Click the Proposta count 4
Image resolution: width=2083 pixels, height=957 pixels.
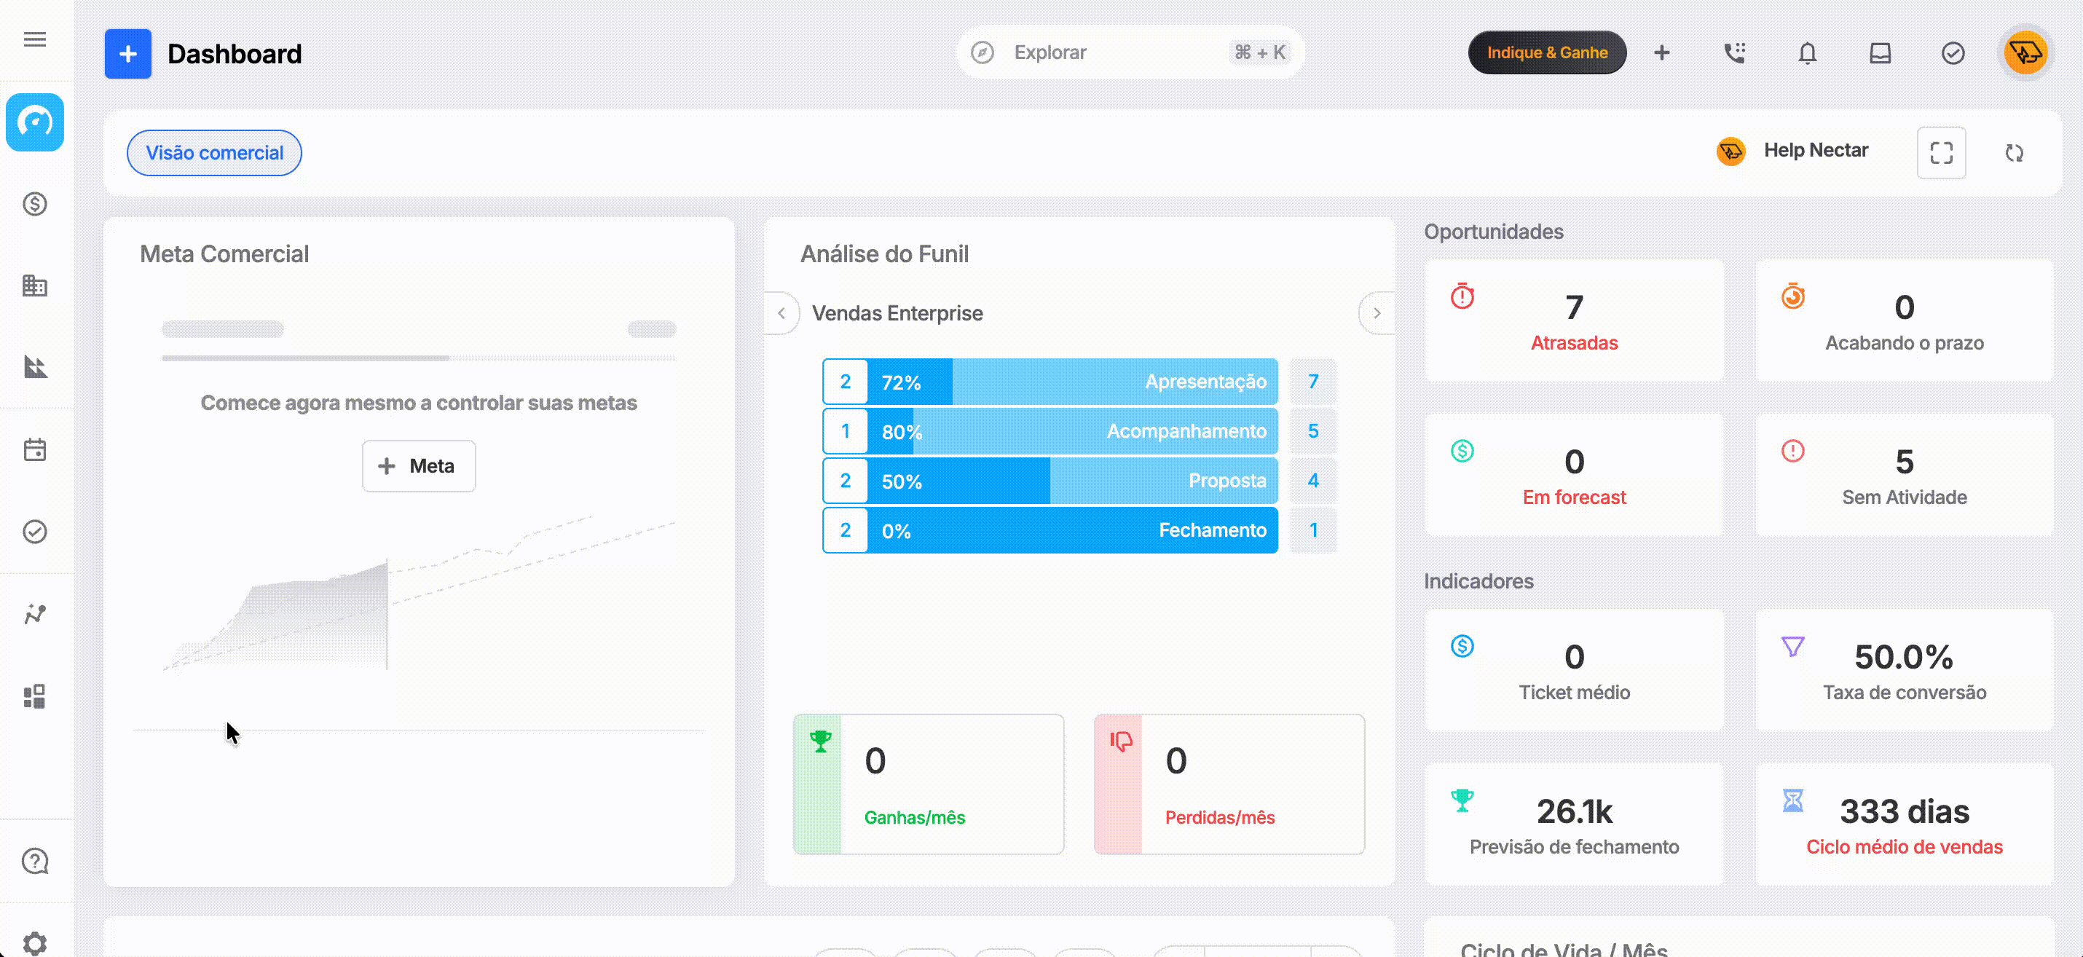pyautogui.click(x=1313, y=481)
